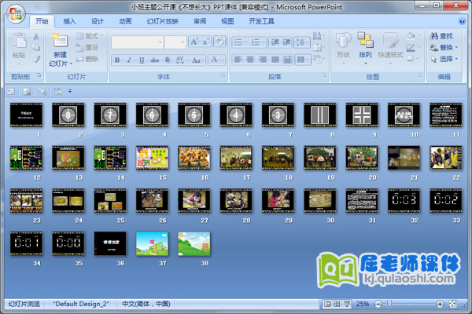Click Decrease Indent icon

[x=275, y=42]
